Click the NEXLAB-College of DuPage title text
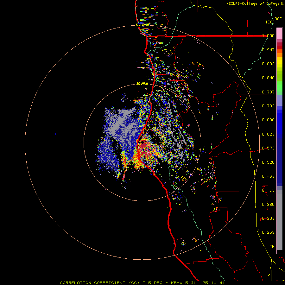 [x=255, y=3]
